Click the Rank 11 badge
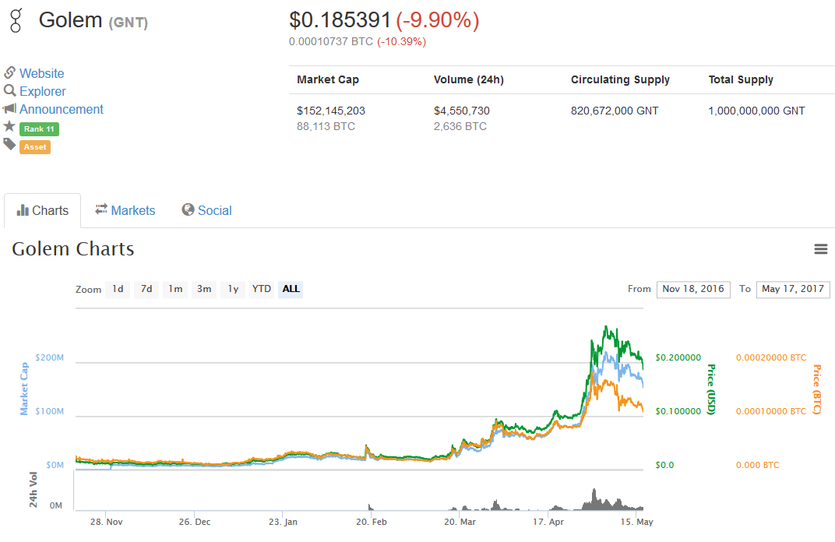This screenshot has width=835, height=542. [x=39, y=128]
